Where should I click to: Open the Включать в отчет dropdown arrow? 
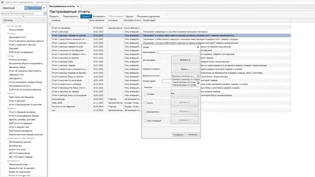(x=198, y=76)
